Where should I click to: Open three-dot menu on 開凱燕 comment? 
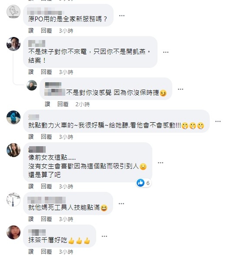(x=166, y=52)
